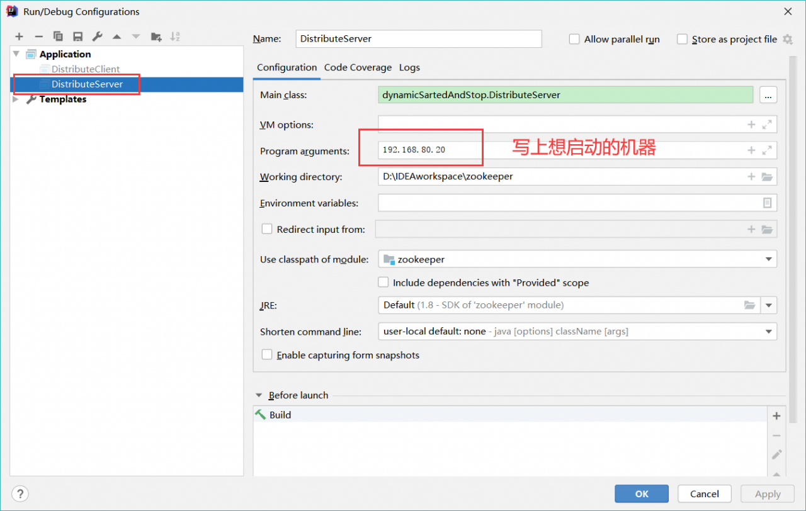Click the Cancel button
The height and width of the screenshot is (511, 806).
[704, 494]
